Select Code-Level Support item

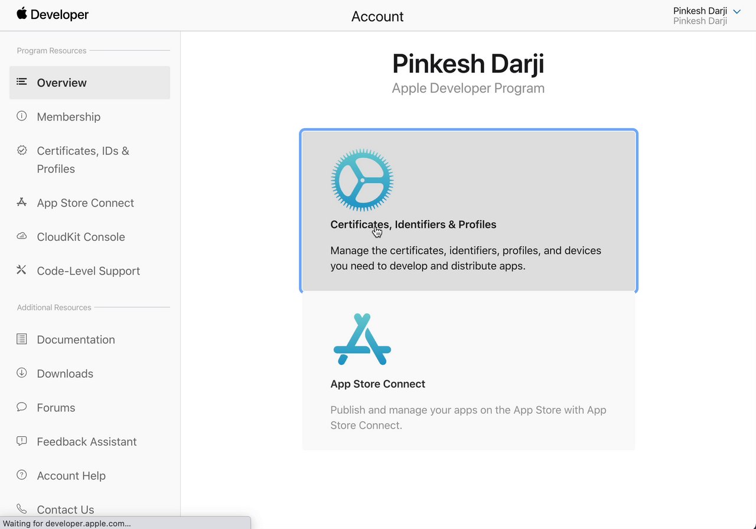tap(89, 271)
